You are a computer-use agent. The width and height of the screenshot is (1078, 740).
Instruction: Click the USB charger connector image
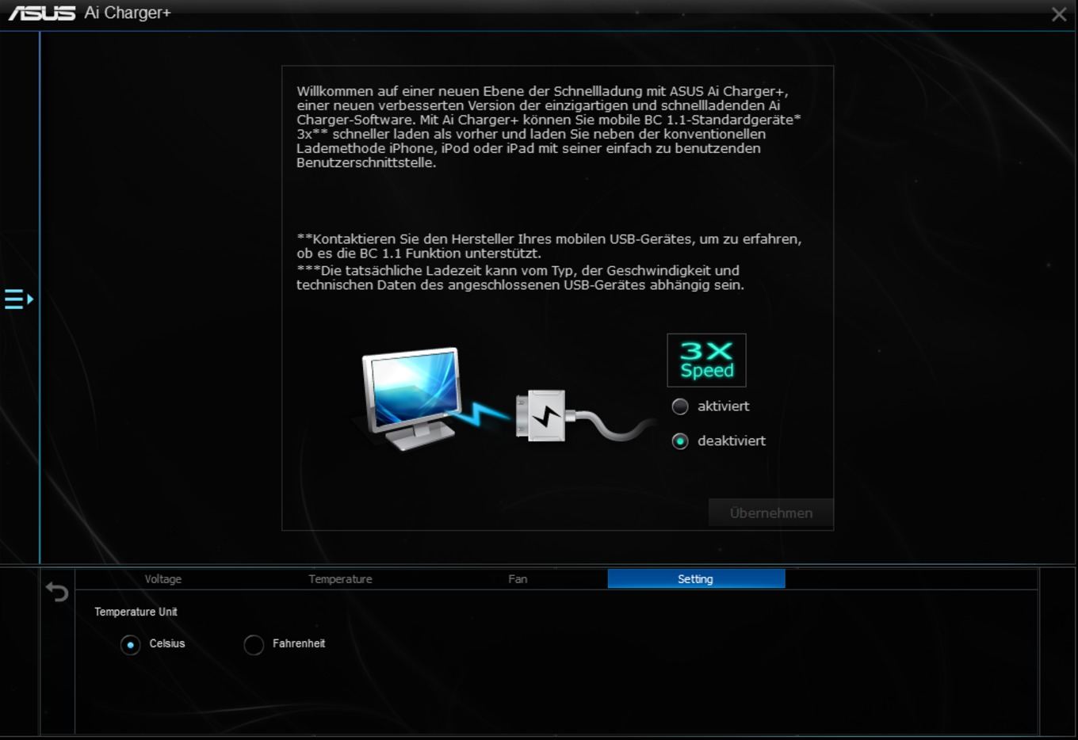point(541,415)
